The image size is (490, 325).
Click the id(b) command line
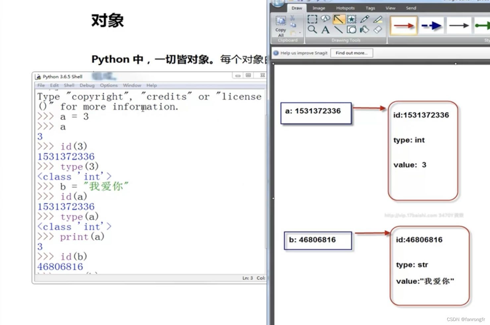tap(62, 256)
